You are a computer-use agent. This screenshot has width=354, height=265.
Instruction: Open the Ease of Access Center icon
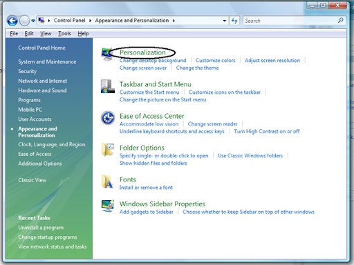point(108,118)
